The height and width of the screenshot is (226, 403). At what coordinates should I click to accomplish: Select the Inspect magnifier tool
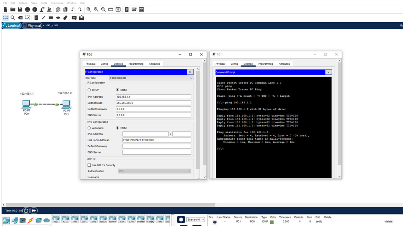13,18
